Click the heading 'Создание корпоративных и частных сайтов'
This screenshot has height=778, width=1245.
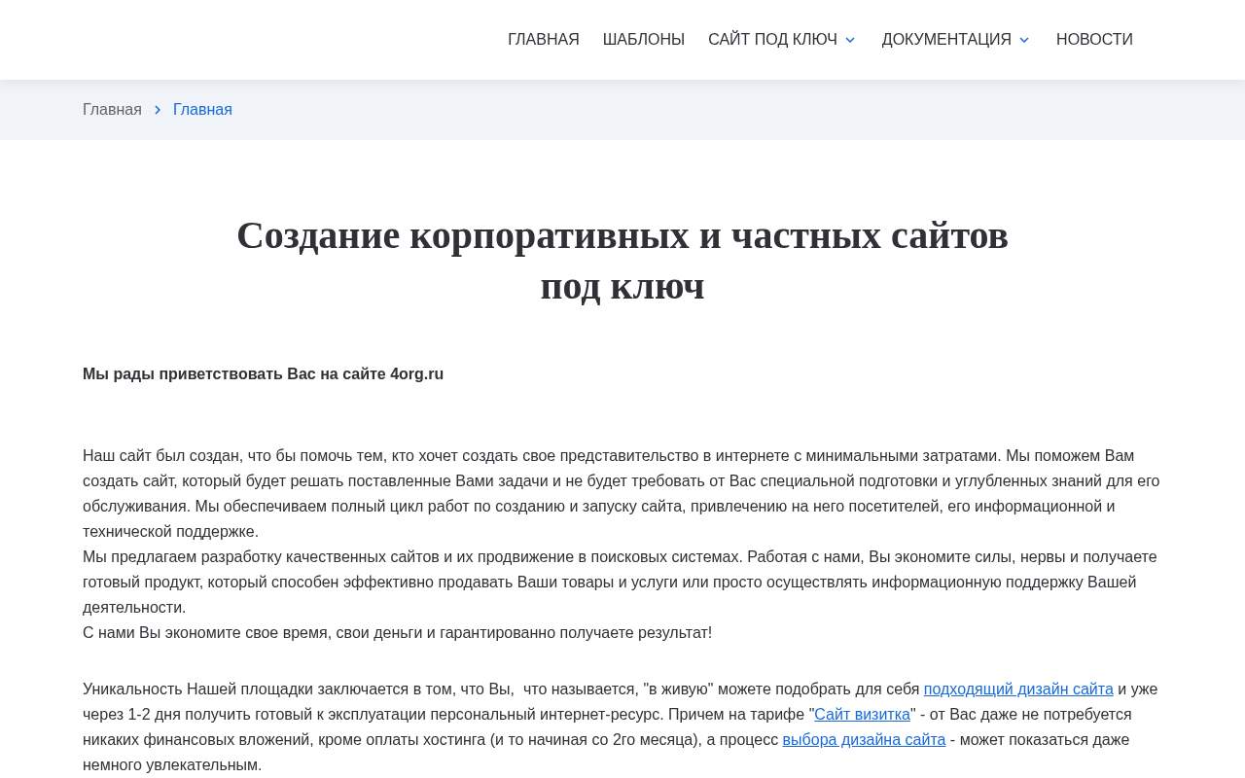[x=622, y=261]
